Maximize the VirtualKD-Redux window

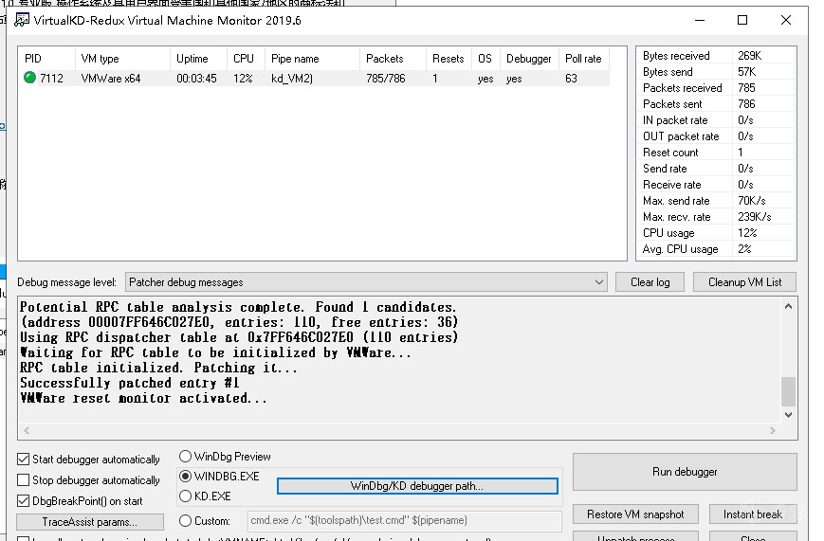[x=742, y=21]
